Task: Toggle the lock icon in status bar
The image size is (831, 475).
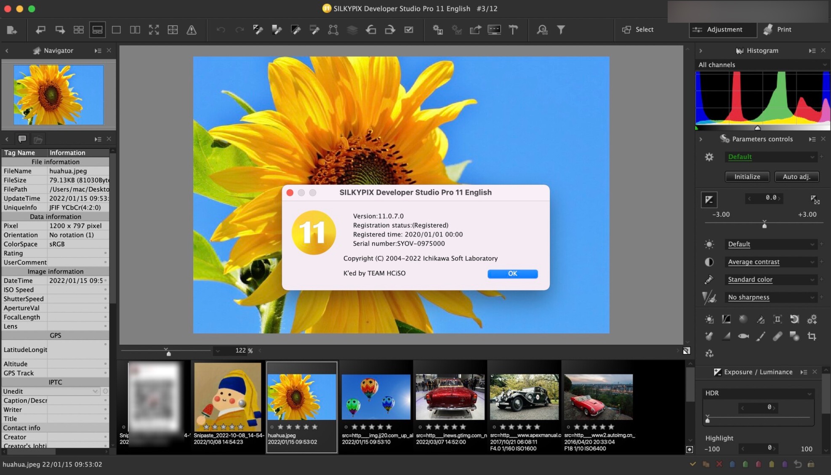Action: click(x=811, y=464)
